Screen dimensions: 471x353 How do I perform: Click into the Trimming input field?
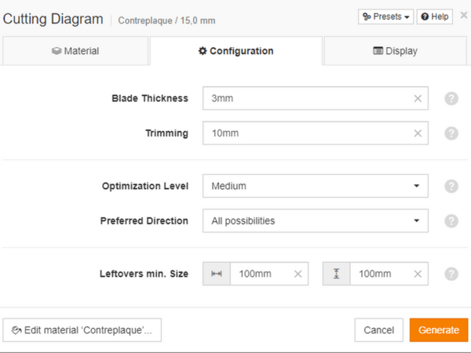(306, 133)
